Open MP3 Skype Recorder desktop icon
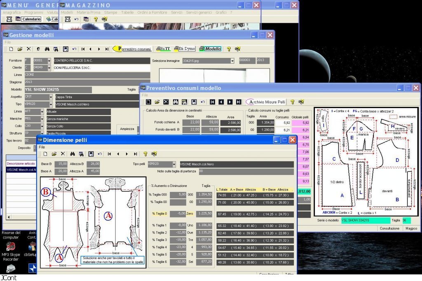Viewport: 422px width, 281px height. click(x=11, y=247)
